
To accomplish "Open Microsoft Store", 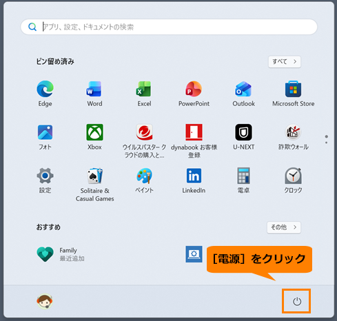I will (x=293, y=94).
